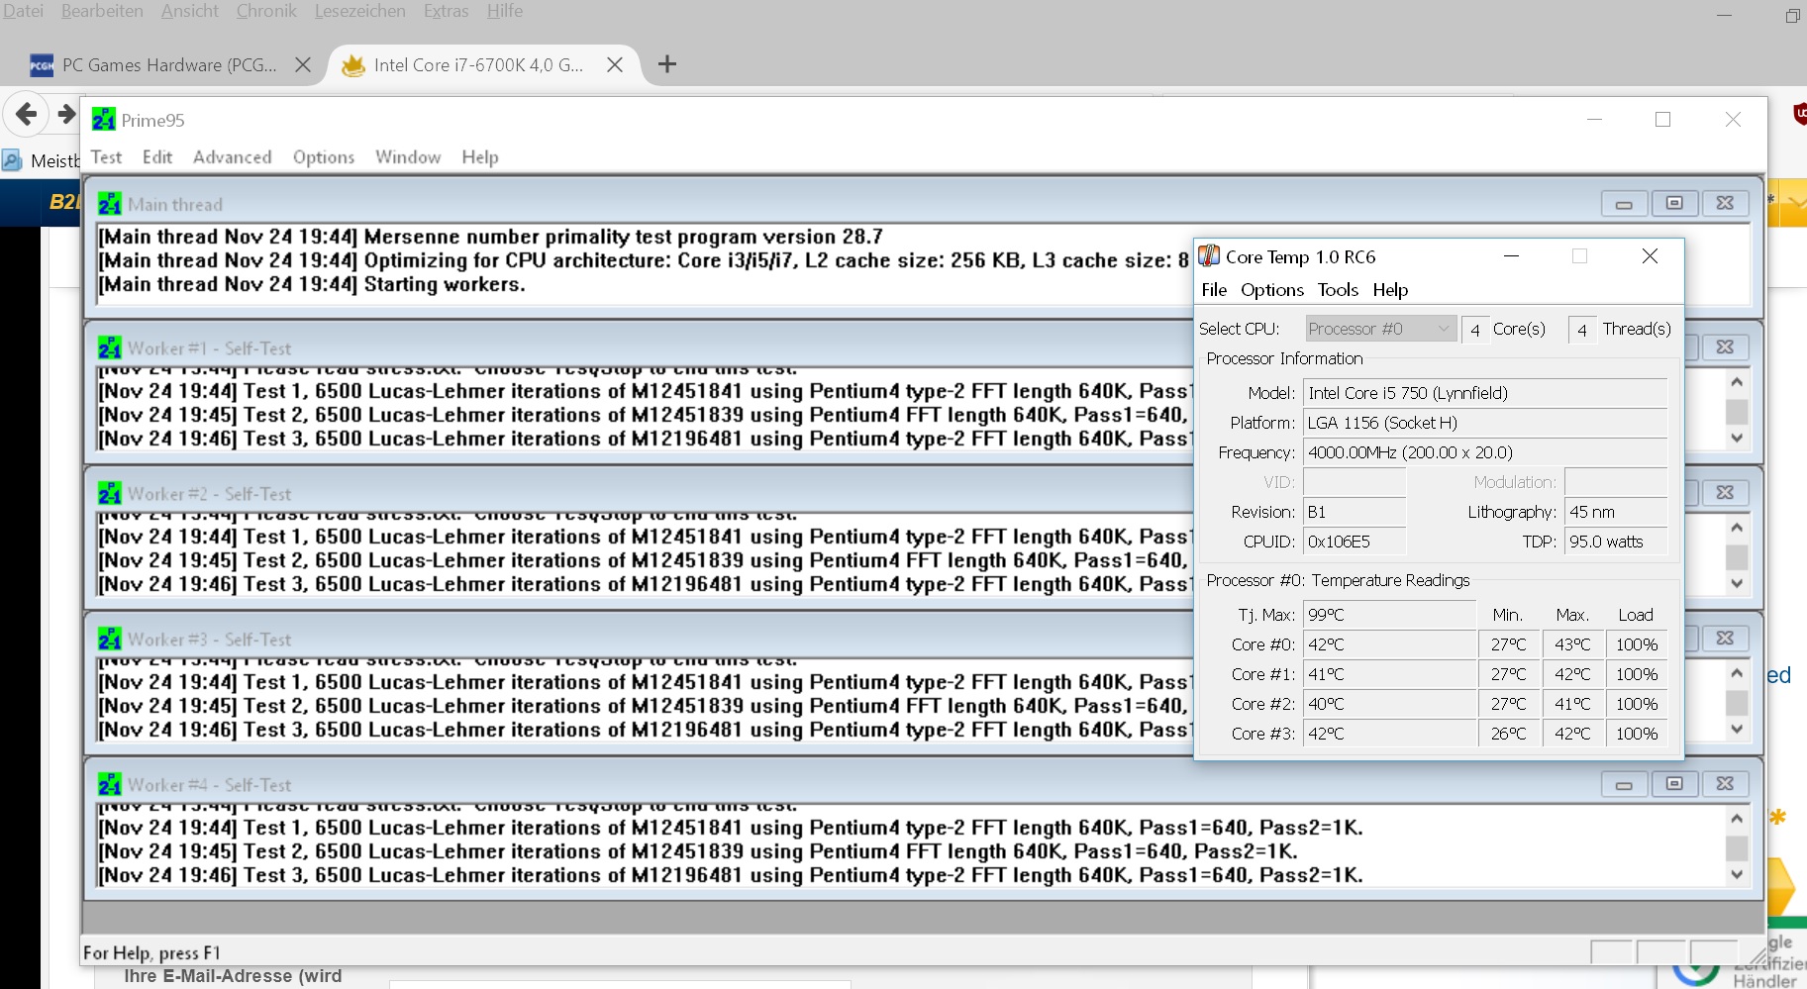Click the TDP value 95.0 watts
The height and width of the screenshot is (989, 1807).
[1616, 542]
